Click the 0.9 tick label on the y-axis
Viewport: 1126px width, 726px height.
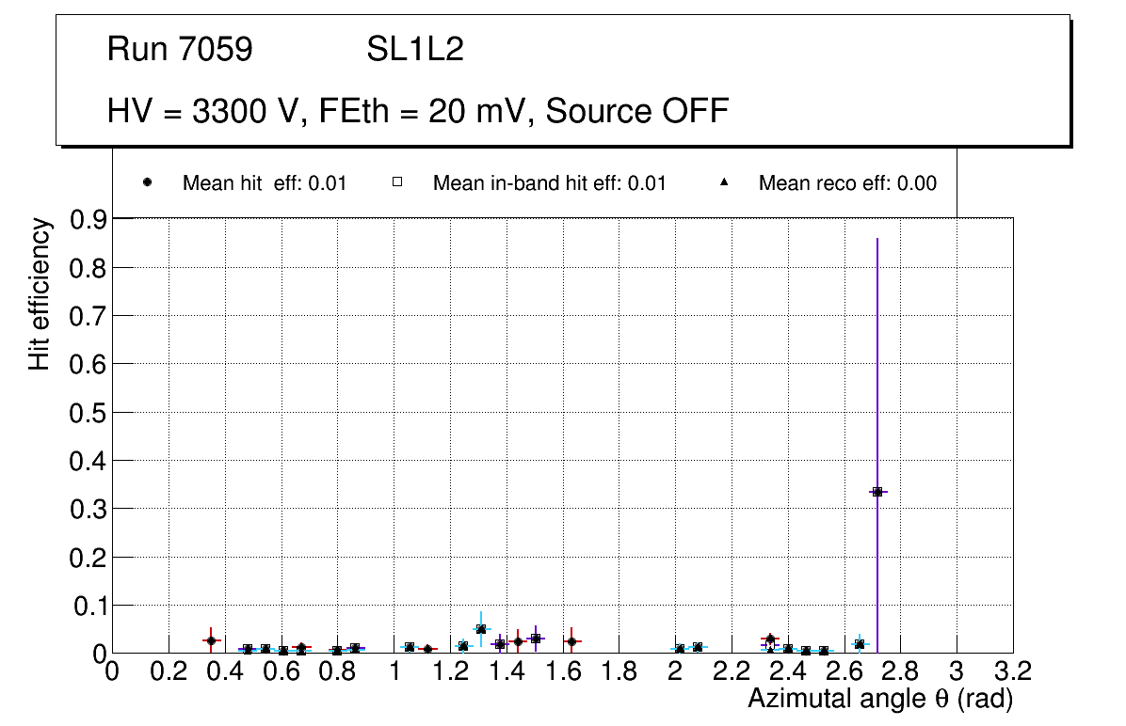coord(89,219)
